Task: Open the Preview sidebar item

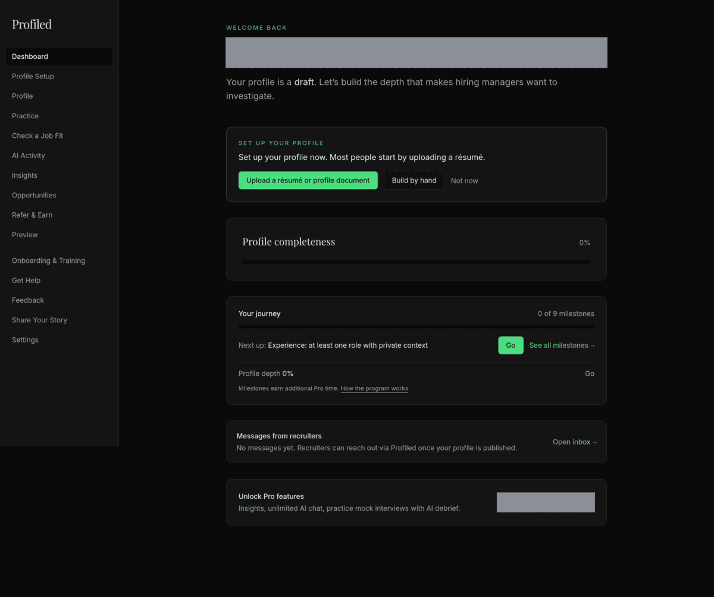Action: tap(59, 235)
